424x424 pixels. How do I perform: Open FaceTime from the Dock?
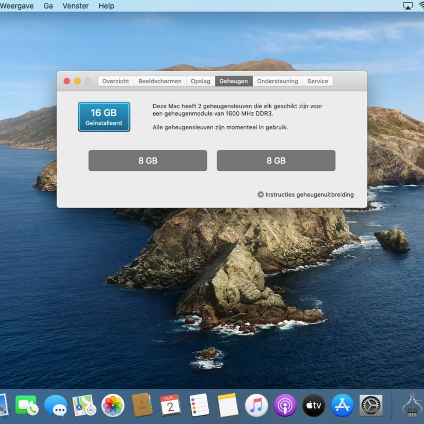coord(26,405)
